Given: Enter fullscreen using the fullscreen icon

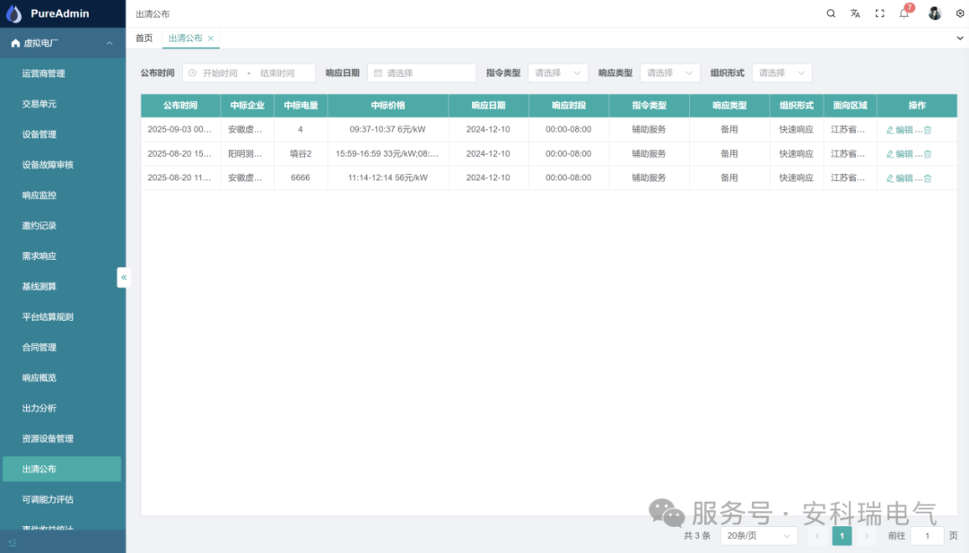Looking at the screenshot, I should (879, 13).
